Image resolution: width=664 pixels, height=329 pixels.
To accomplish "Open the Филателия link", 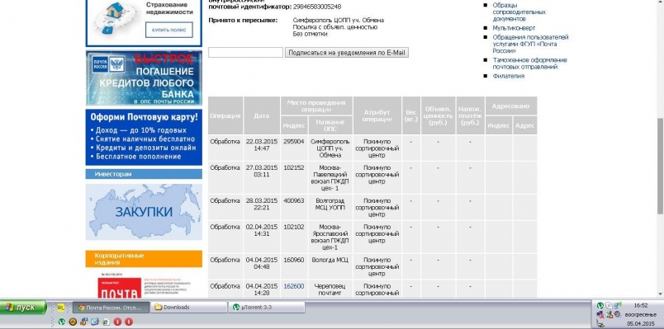I will tap(508, 76).
